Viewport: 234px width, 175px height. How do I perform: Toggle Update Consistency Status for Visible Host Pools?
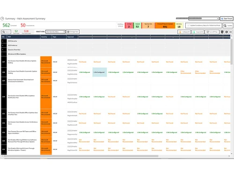click(x=204, y=25)
